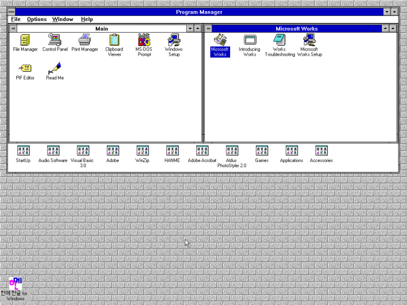Maximize the Microsoft Works group window
This screenshot has height=305, width=407.
point(393,28)
